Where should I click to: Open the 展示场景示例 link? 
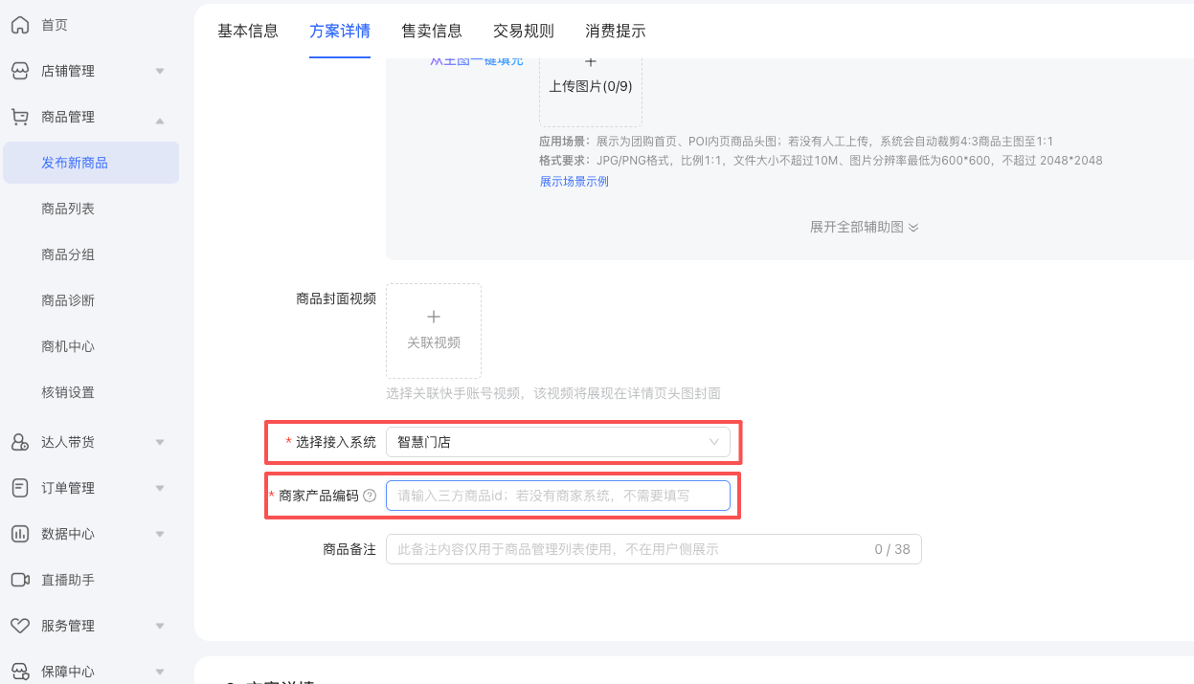574,181
